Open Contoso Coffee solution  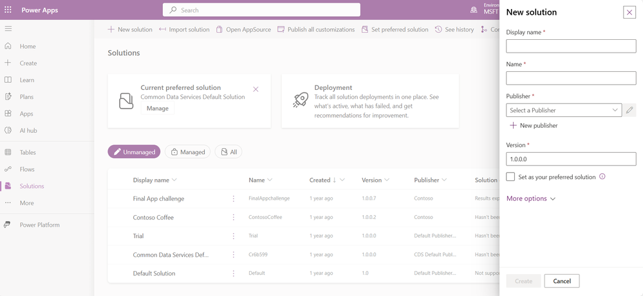click(x=153, y=217)
